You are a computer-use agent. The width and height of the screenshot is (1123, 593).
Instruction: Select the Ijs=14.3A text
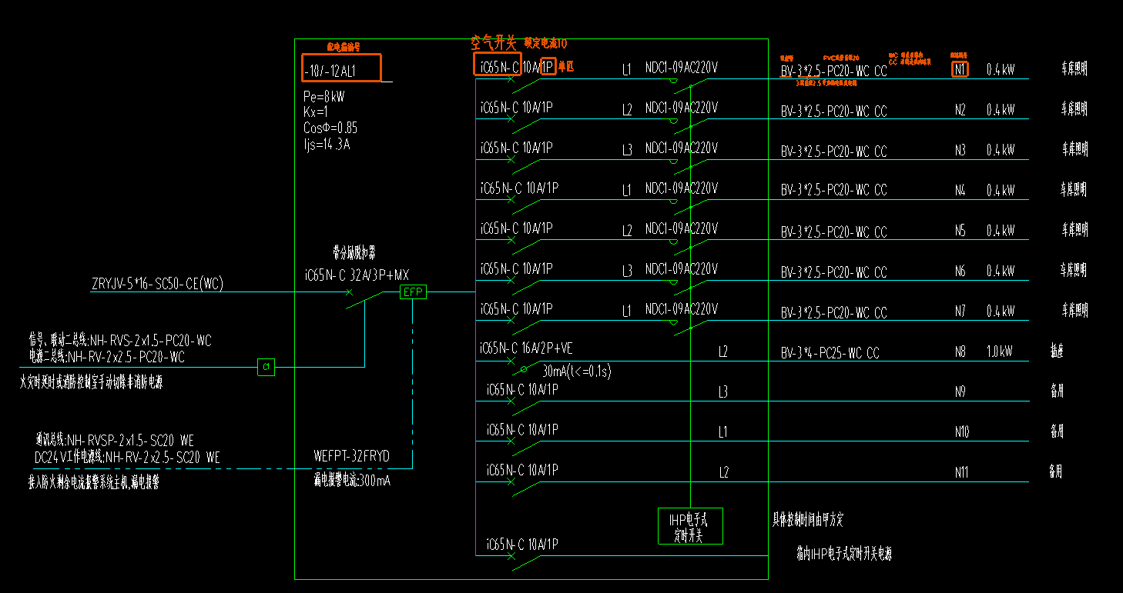click(327, 144)
